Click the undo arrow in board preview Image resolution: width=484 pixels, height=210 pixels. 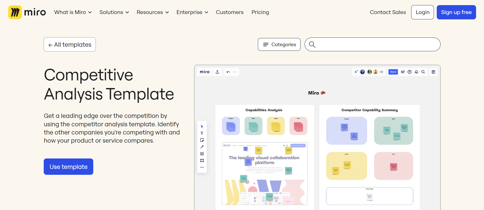[x=228, y=72]
